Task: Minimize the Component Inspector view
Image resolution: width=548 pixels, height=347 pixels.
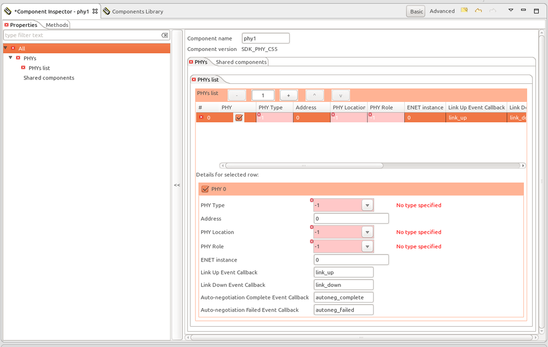Action: point(524,11)
